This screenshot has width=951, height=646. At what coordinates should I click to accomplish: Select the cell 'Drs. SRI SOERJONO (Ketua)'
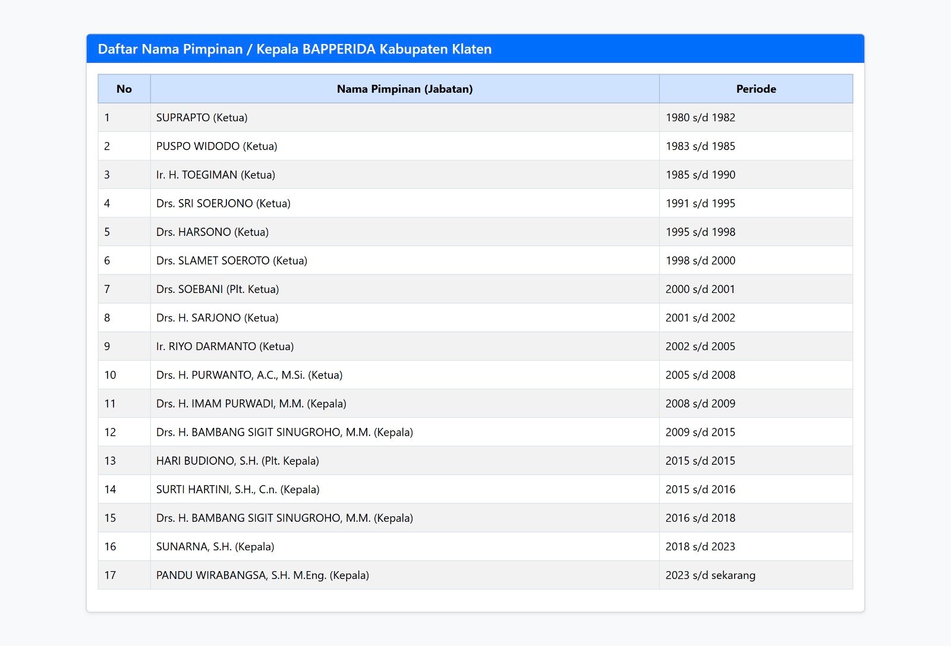pos(405,203)
